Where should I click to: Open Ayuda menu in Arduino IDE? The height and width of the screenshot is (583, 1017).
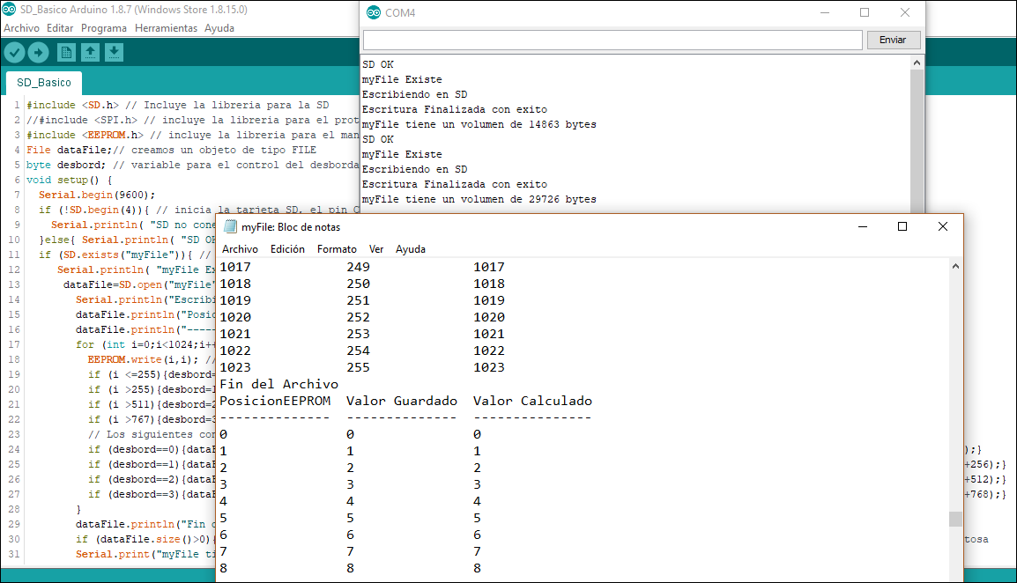(x=219, y=28)
